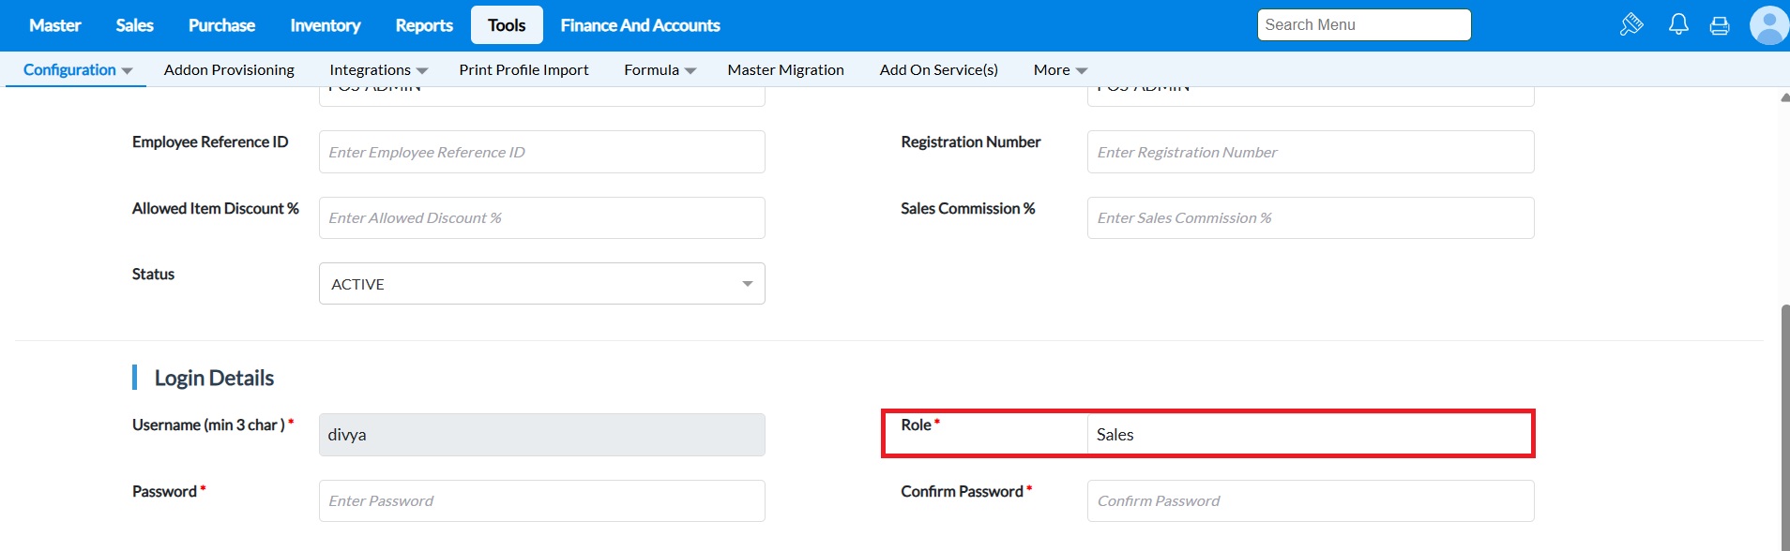1790x551 pixels.
Task: Open the user profile avatar
Action: pos(1768,25)
